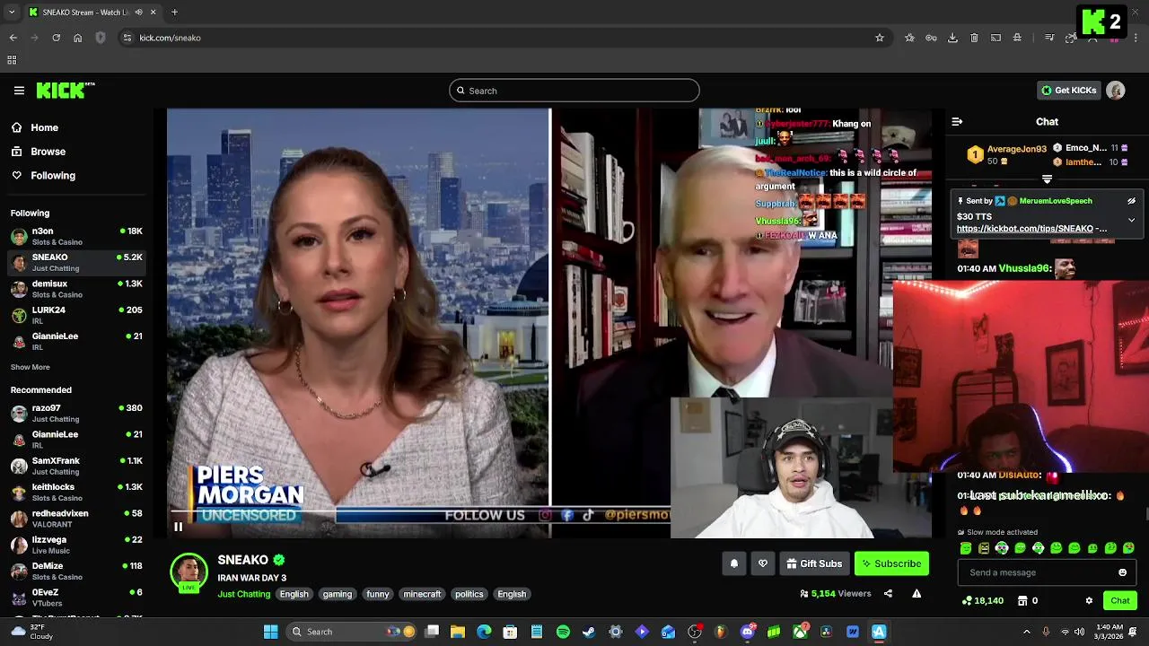The width and height of the screenshot is (1149, 646).
Task: Expand the pinned message chevron
Action: [1131, 220]
